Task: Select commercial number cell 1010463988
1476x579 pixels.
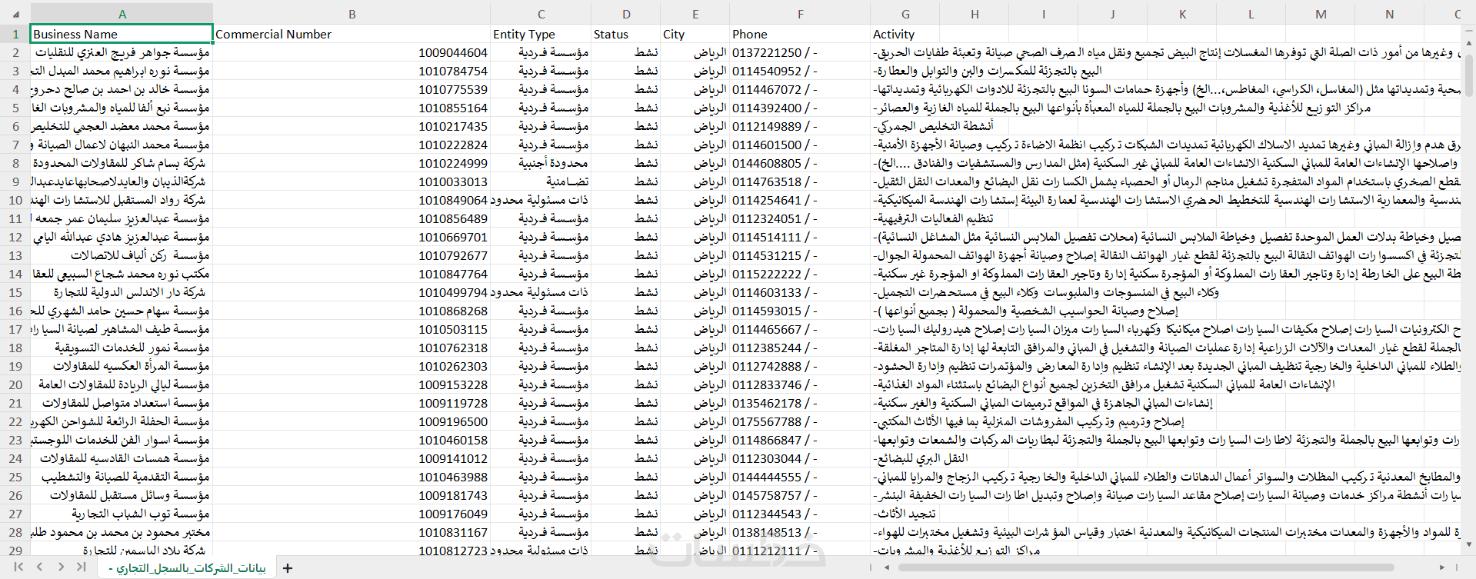Action: pyautogui.click(x=352, y=477)
